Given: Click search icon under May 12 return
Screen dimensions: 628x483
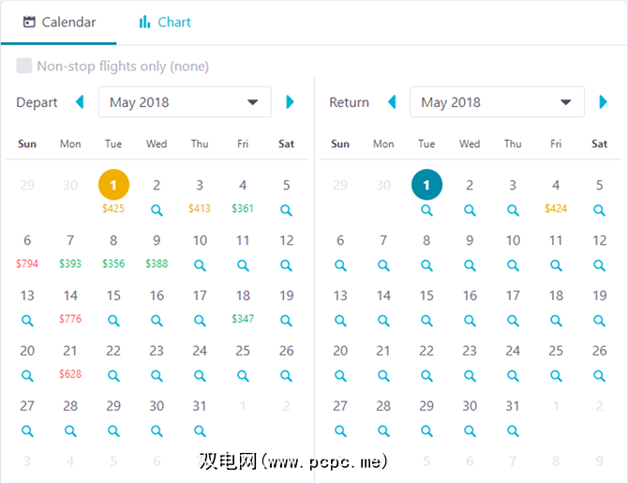Looking at the screenshot, I should pyautogui.click(x=599, y=265).
